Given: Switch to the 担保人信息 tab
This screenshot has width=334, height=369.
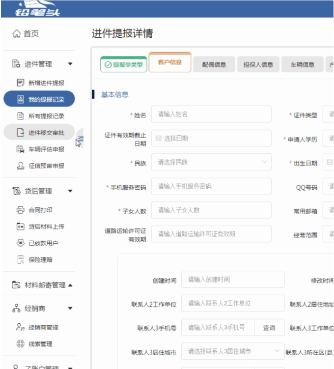Looking at the screenshot, I should tap(258, 64).
